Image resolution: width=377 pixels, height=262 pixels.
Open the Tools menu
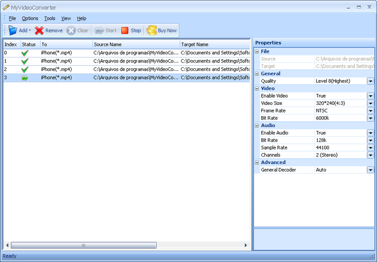pos(50,18)
